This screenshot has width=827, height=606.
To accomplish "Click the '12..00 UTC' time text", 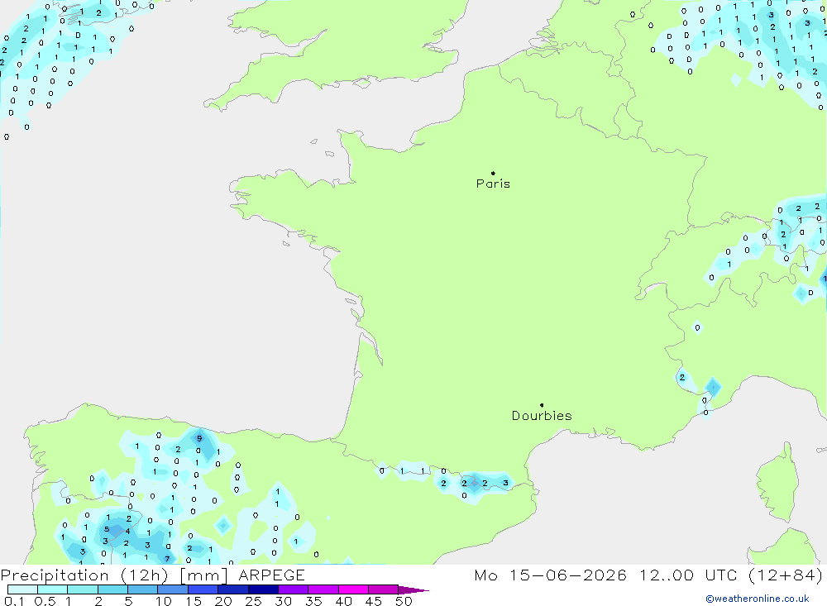I will 688,575.
